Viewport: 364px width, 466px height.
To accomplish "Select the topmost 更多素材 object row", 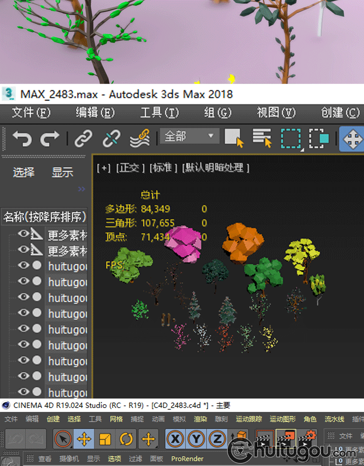I will point(66,235).
